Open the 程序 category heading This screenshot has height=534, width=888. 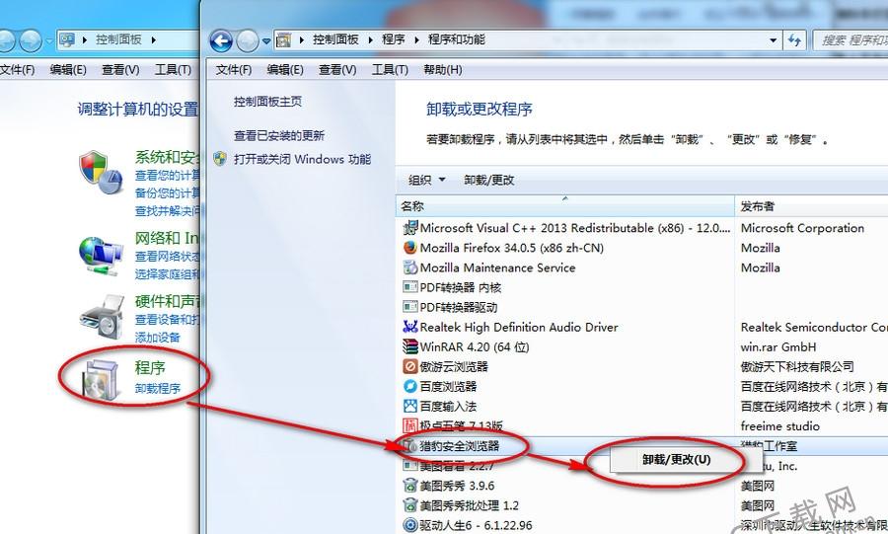pos(150,367)
